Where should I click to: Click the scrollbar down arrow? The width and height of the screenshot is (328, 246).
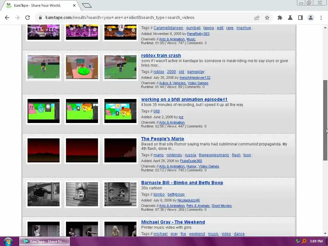[325, 234]
